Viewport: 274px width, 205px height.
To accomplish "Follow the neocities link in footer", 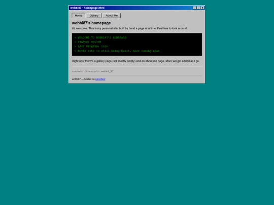I will pos(100,79).
